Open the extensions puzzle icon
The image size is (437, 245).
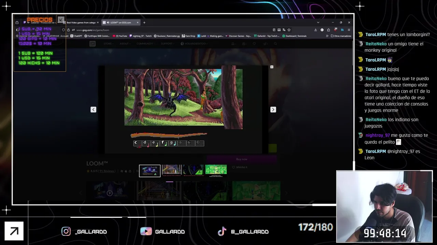tap(328, 30)
